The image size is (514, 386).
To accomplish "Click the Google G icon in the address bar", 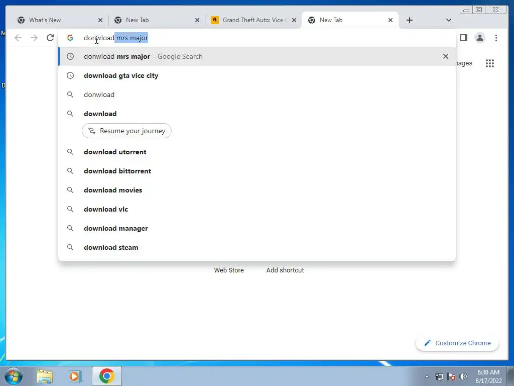I will [70, 38].
